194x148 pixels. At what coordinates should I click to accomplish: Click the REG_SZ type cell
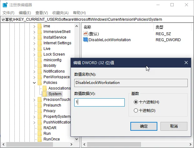(x=163, y=34)
